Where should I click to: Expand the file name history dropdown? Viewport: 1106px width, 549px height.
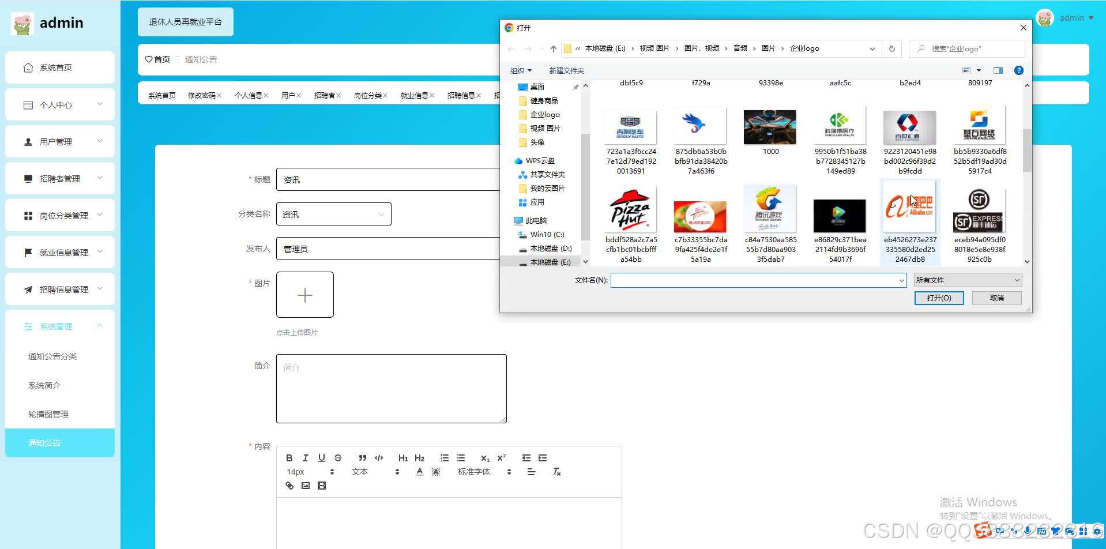(x=901, y=280)
